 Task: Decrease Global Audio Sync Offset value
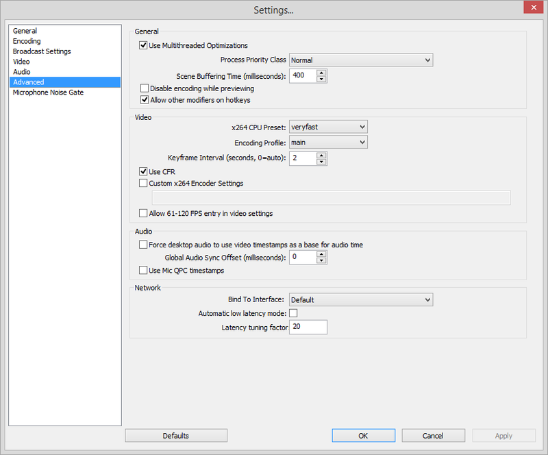click(321, 260)
